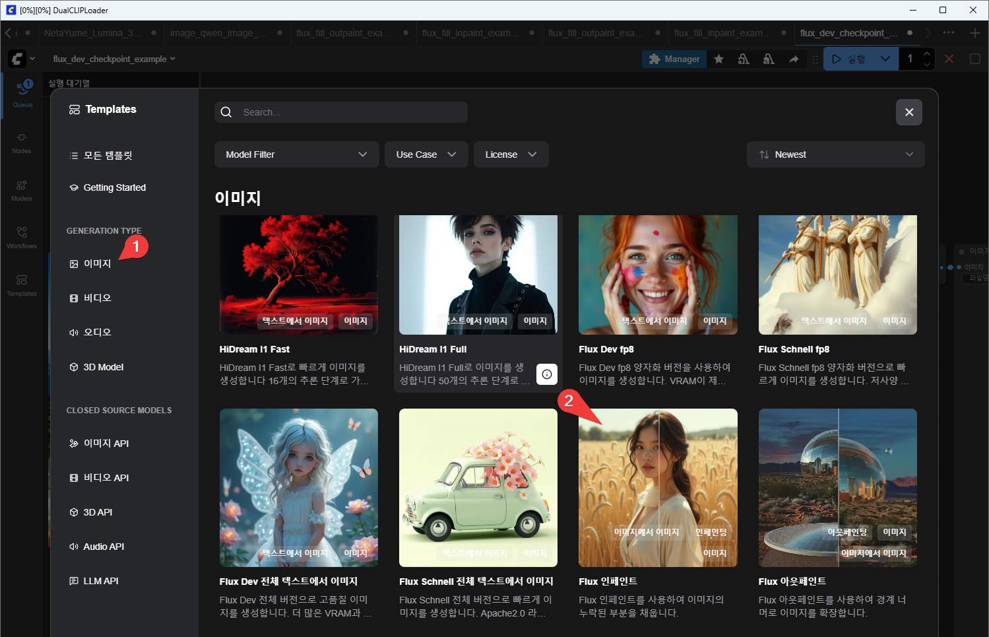
Task: Open the Manager button
Action: (x=674, y=59)
